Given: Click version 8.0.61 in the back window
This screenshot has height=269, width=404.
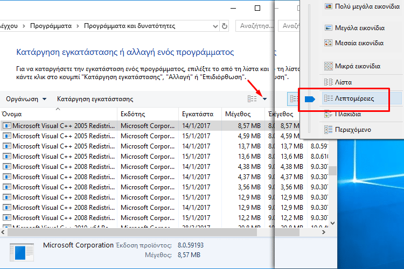Looking at the screenshot, I should click(x=319, y=156).
